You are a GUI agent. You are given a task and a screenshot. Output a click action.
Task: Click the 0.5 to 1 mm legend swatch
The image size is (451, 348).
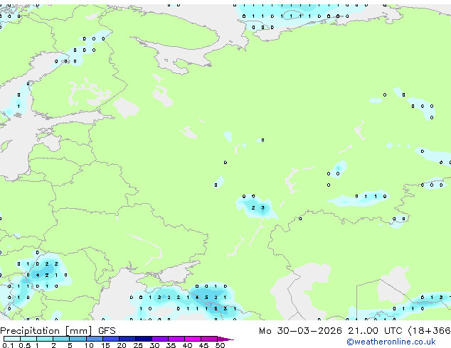pos(28,339)
